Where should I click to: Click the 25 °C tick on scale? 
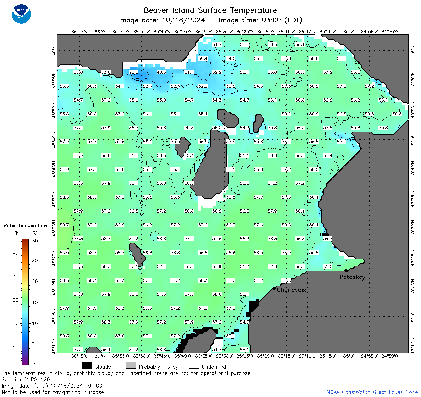[35, 260]
